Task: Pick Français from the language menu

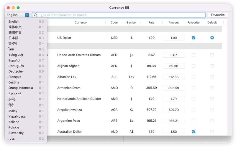Action: point(15,77)
